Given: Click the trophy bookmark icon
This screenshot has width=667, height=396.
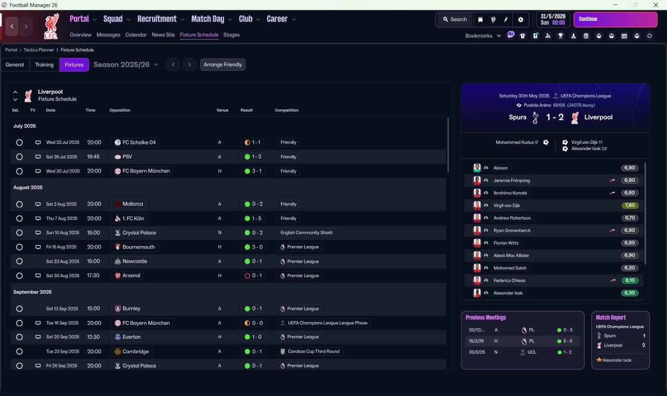Looking at the screenshot, I should (561, 36).
